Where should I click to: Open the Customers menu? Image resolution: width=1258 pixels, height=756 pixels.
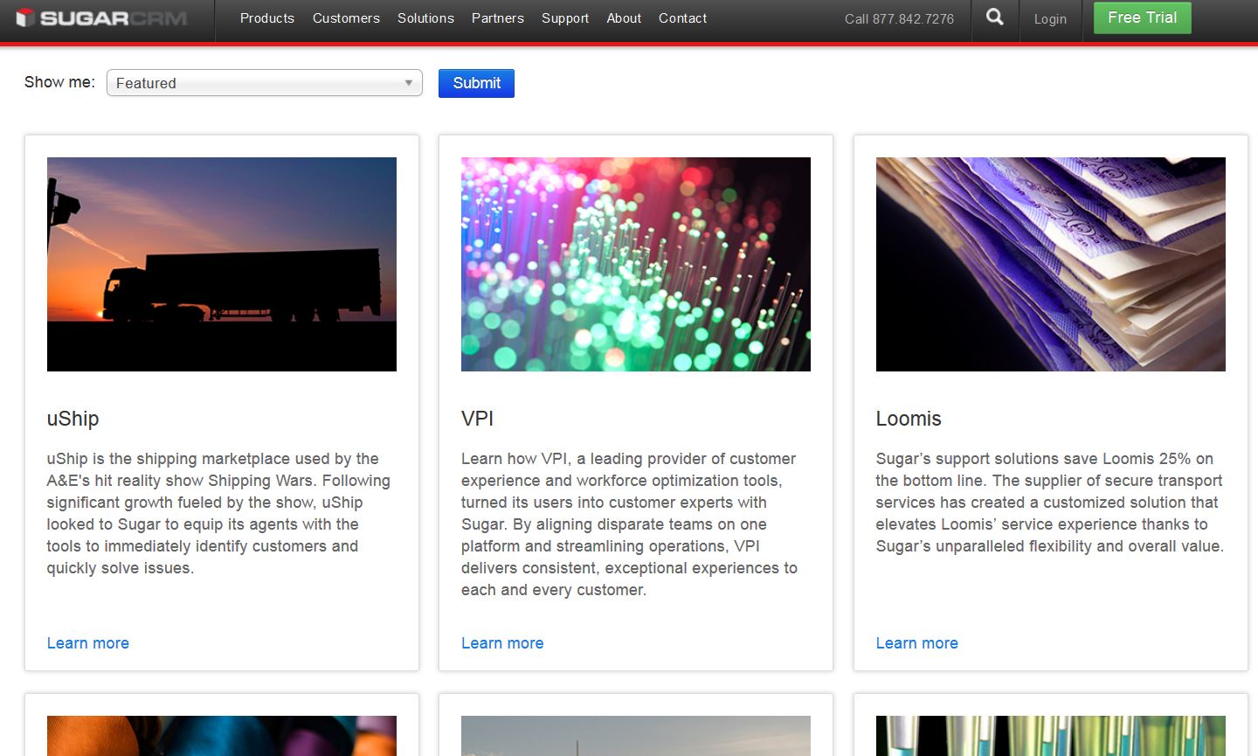click(x=346, y=18)
